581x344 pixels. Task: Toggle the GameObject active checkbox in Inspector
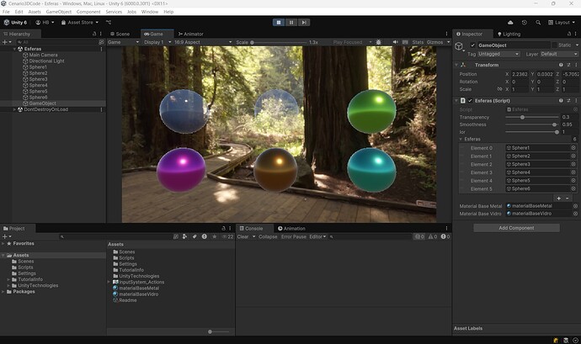(x=472, y=45)
